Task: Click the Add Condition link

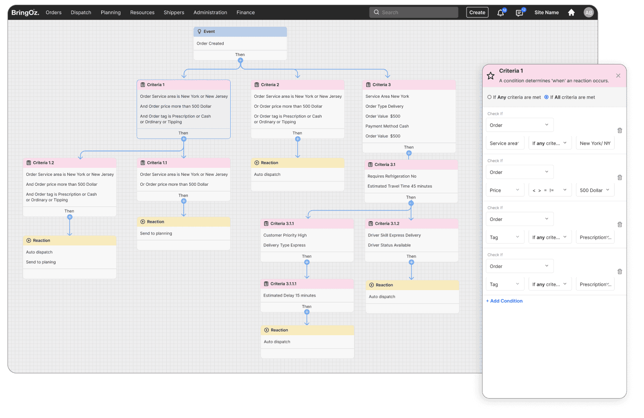Action: coord(504,301)
